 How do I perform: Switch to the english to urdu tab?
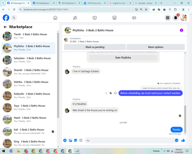(120, 3)
